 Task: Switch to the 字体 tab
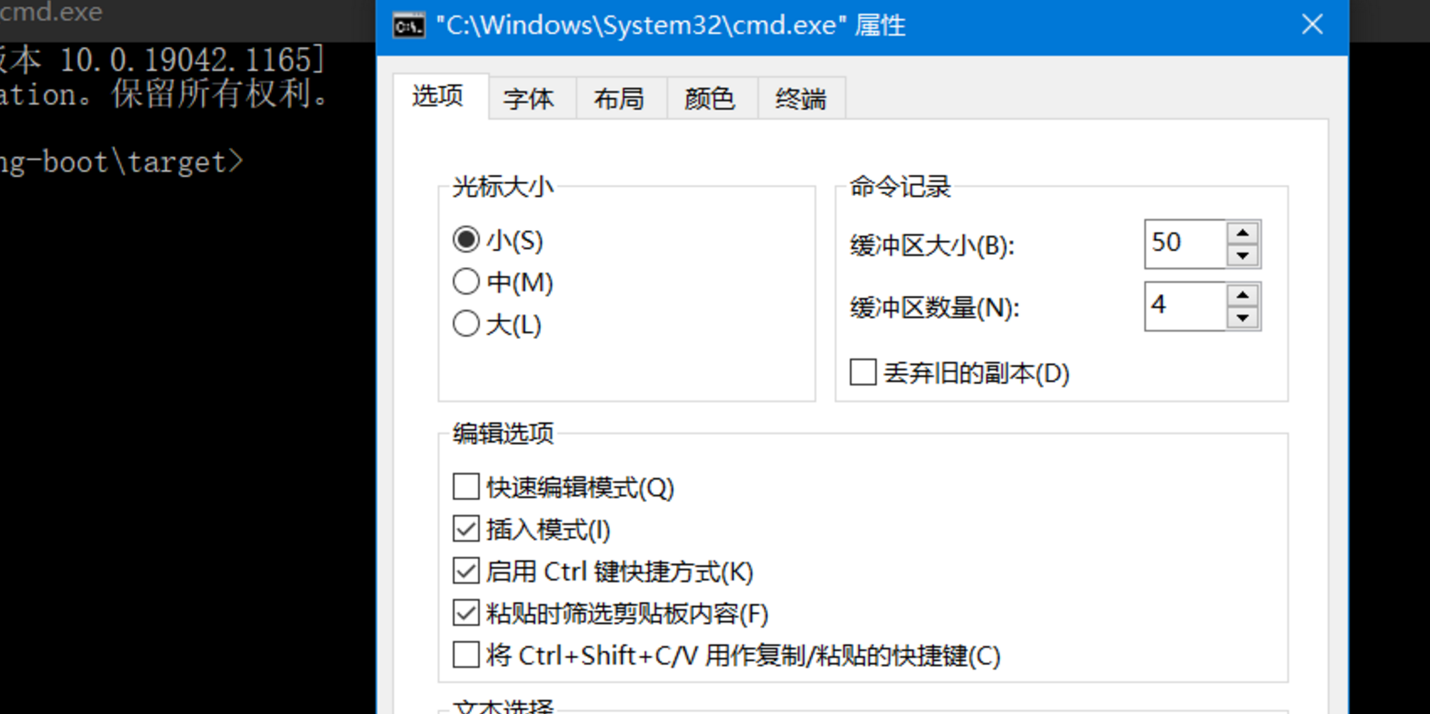pos(530,98)
